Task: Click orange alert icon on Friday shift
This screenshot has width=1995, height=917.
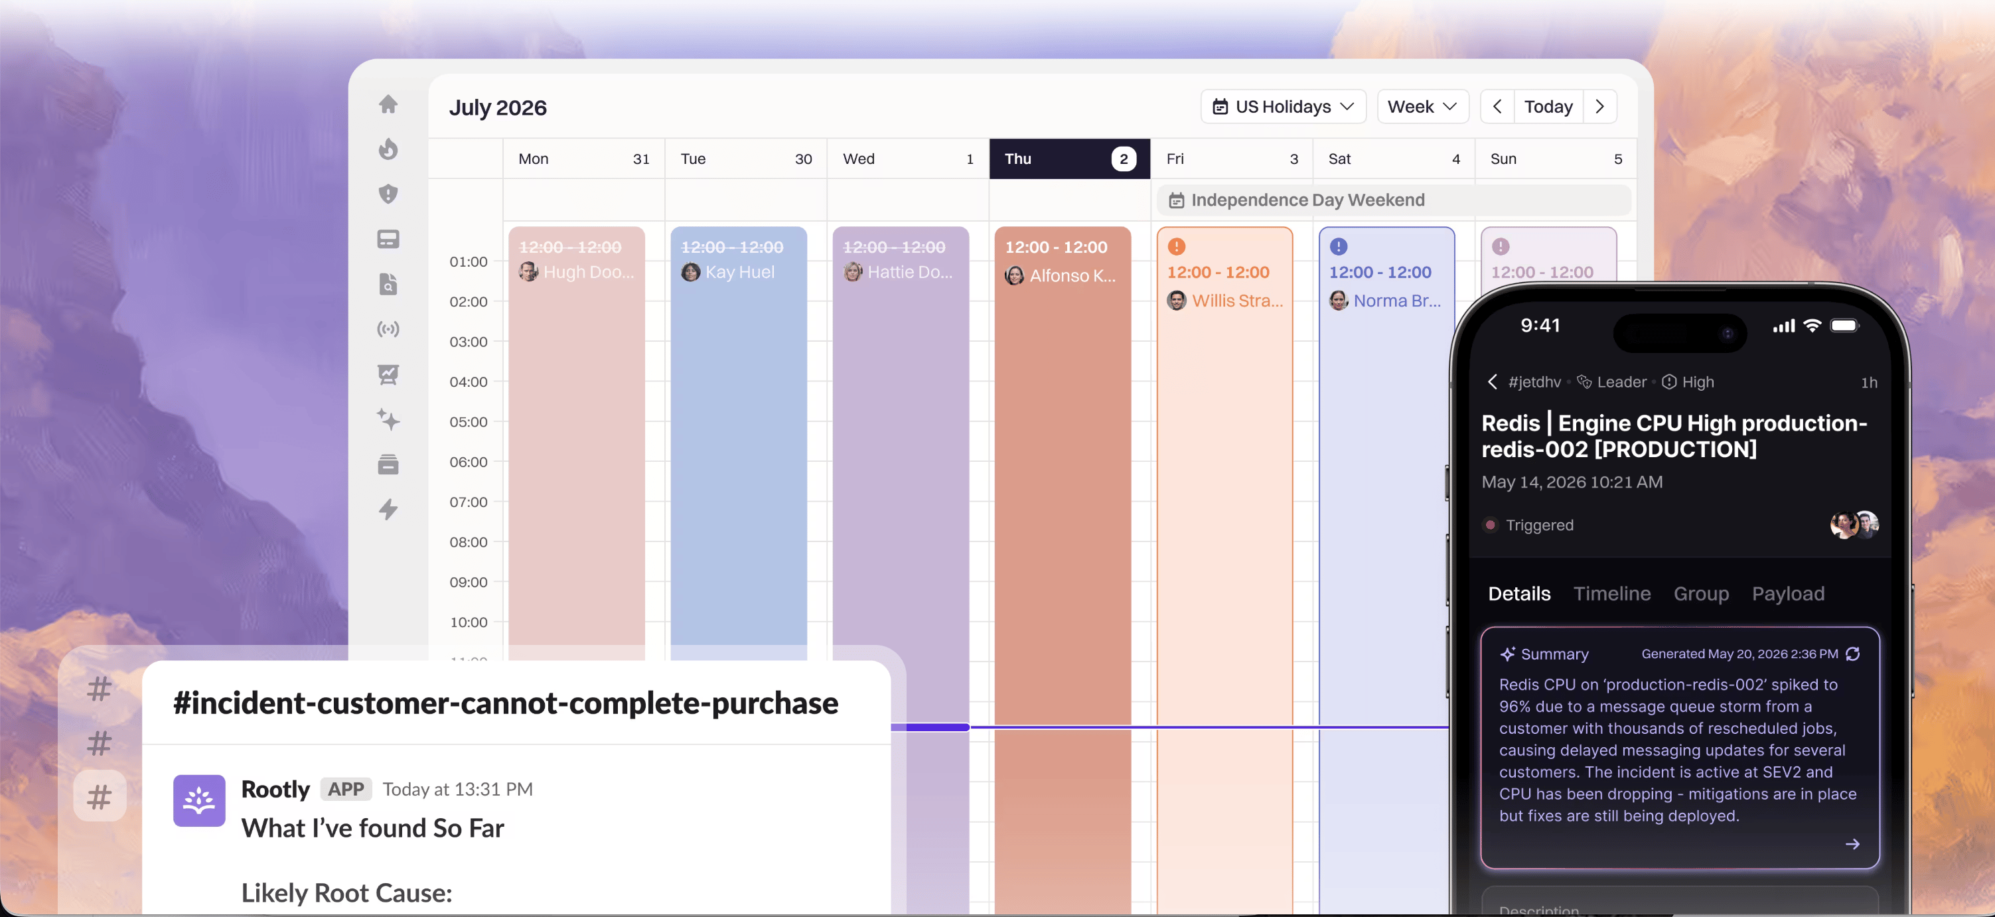Action: point(1177,246)
